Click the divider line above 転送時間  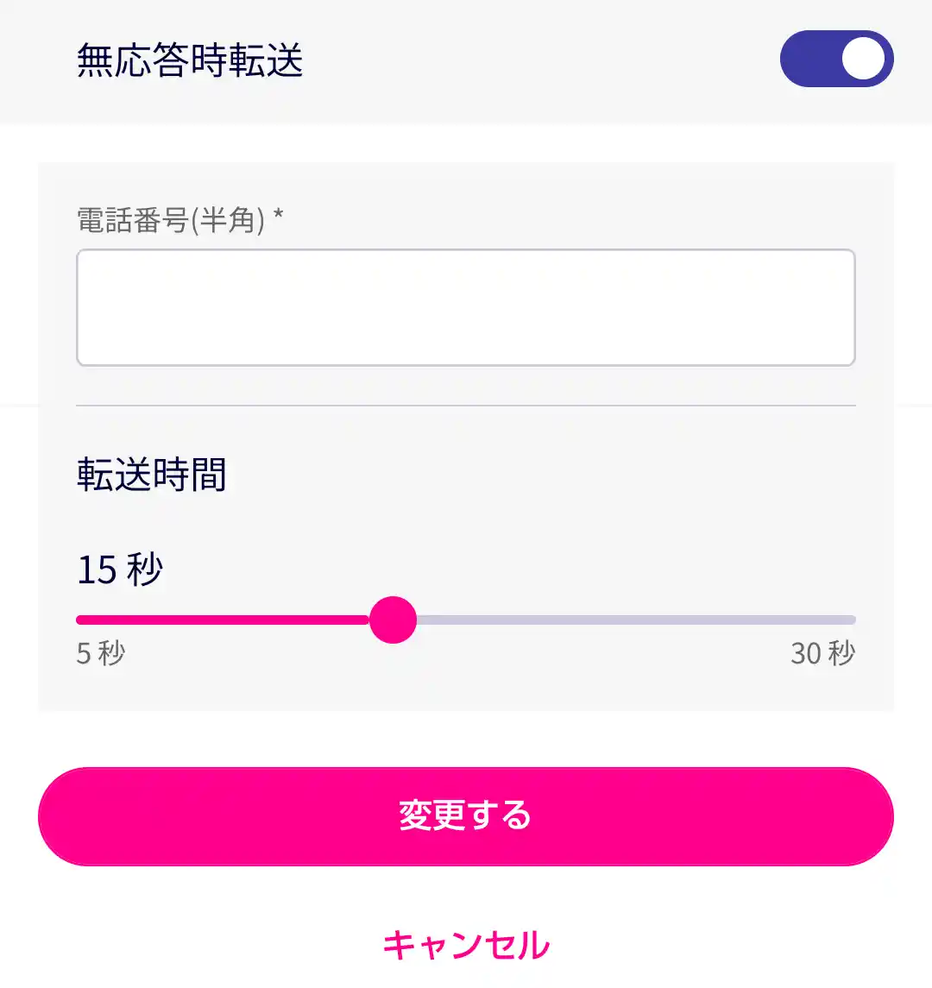coord(466,406)
